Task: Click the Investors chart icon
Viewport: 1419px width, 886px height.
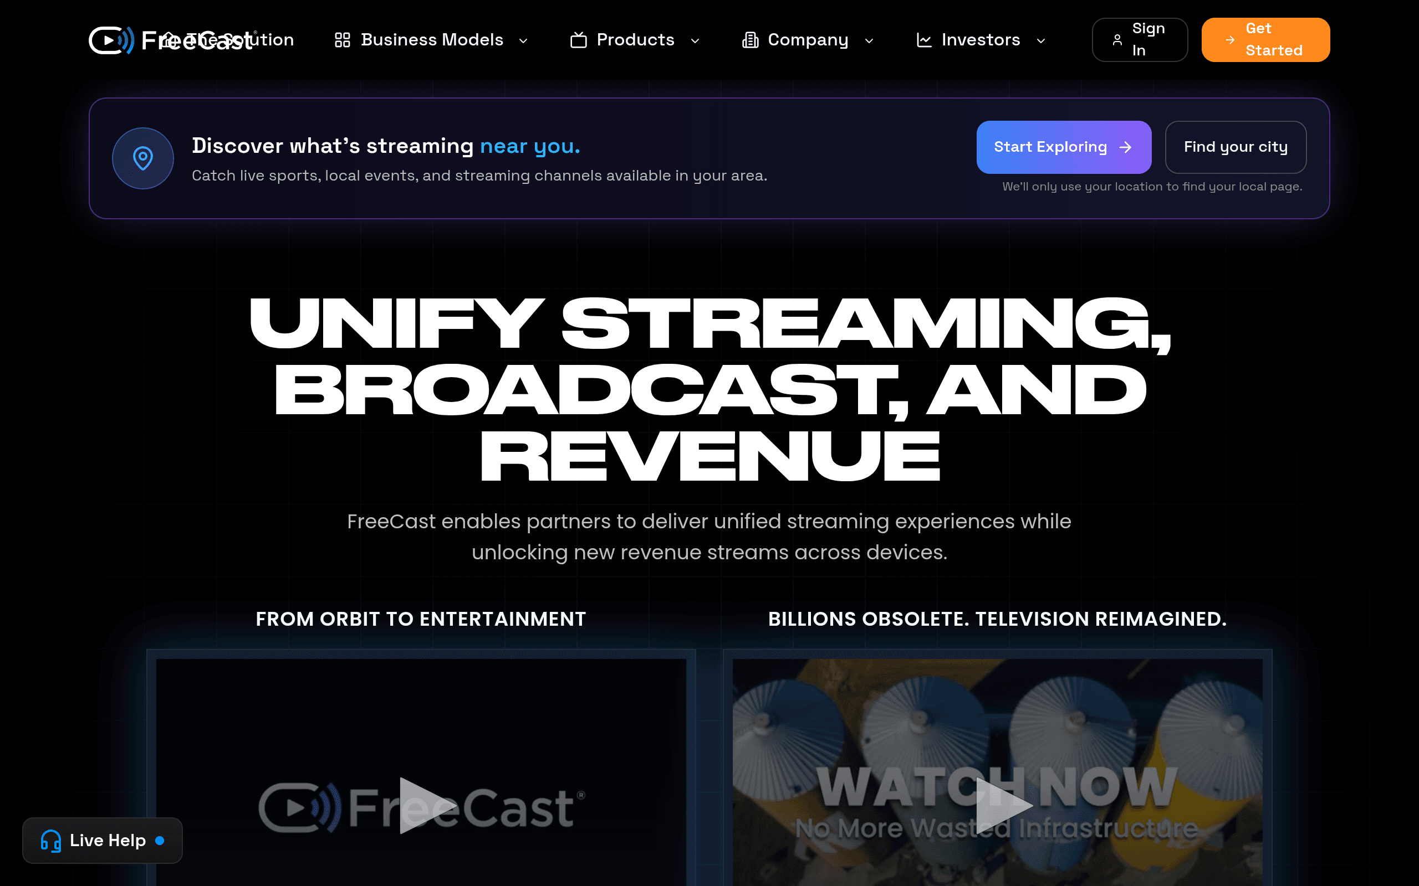Action: coord(924,40)
